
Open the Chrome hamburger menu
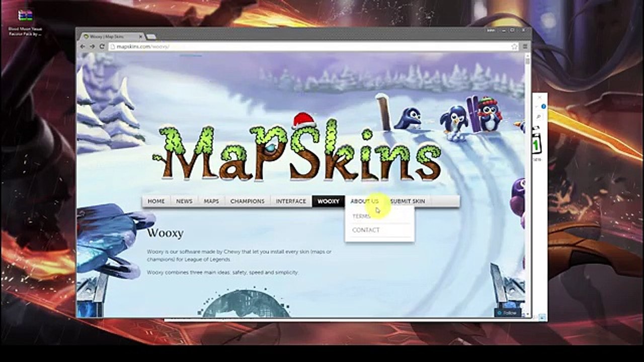(x=525, y=46)
